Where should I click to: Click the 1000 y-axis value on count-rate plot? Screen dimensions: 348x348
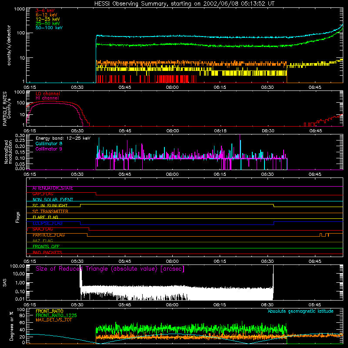[20, 9]
